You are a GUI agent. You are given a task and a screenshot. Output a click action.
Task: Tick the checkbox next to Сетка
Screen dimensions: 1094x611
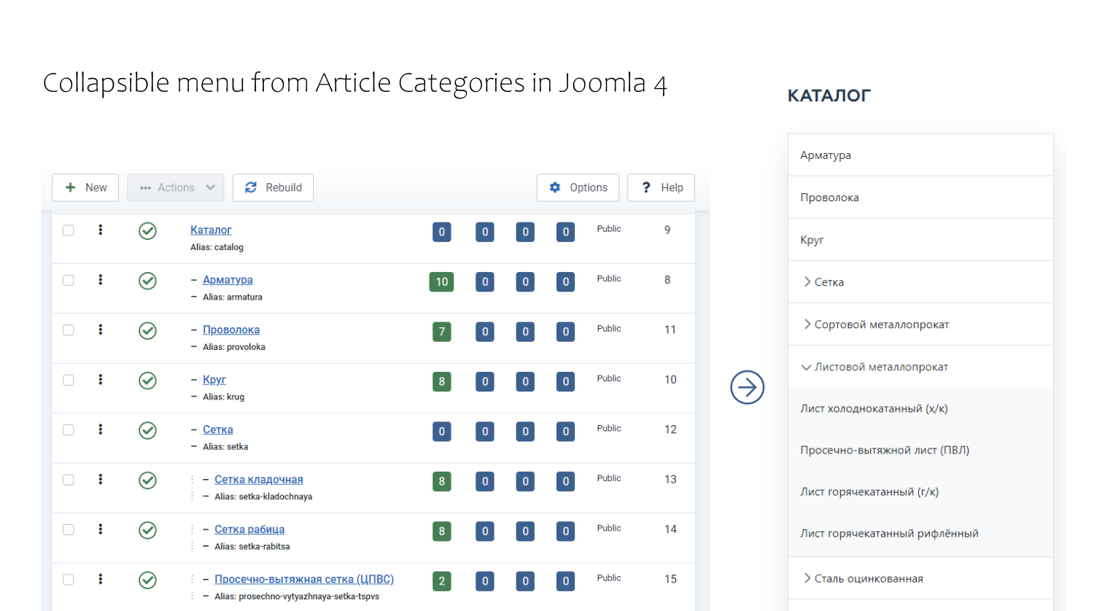(x=69, y=430)
